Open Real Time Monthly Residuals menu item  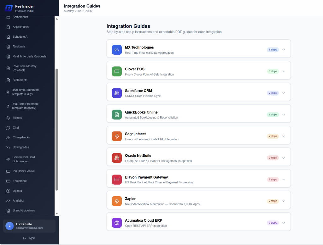[x=28, y=68]
